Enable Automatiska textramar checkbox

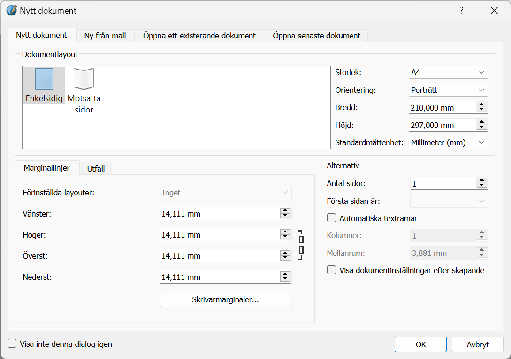click(332, 218)
